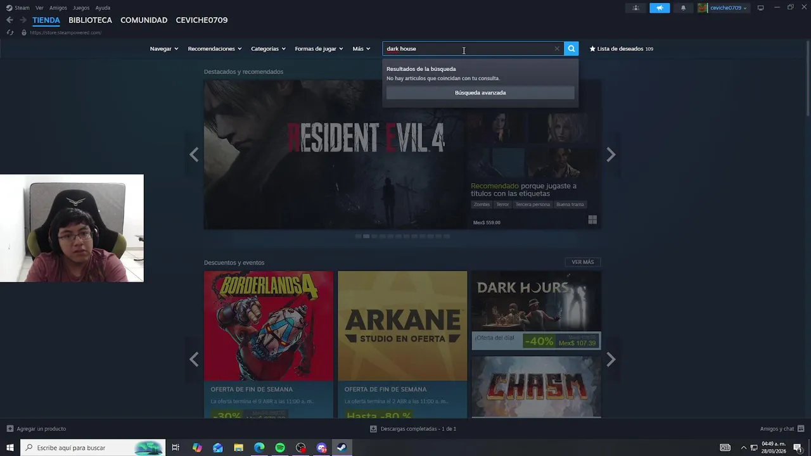811x456 pixels.
Task: Switch to Big Picture mode icon
Action: coord(760,8)
